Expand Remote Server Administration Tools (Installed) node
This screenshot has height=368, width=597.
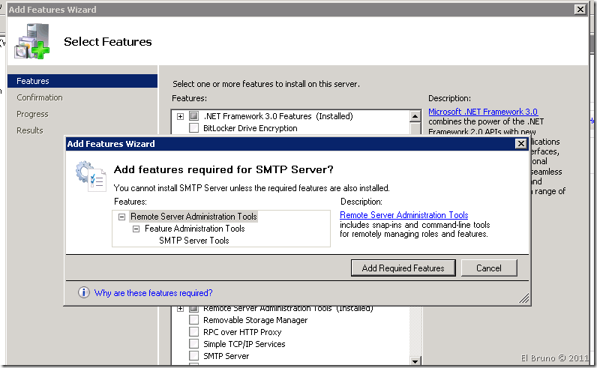pos(181,308)
